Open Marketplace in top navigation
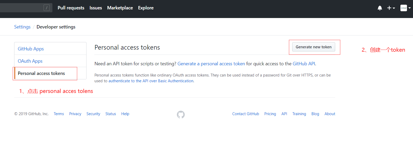The width and height of the screenshot is (413, 147). pyautogui.click(x=120, y=8)
